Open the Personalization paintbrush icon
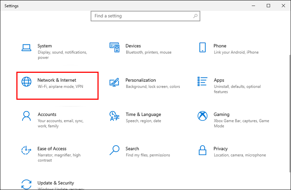Image resolution: width=291 pixels, height=190 pixels. point(115,82)
